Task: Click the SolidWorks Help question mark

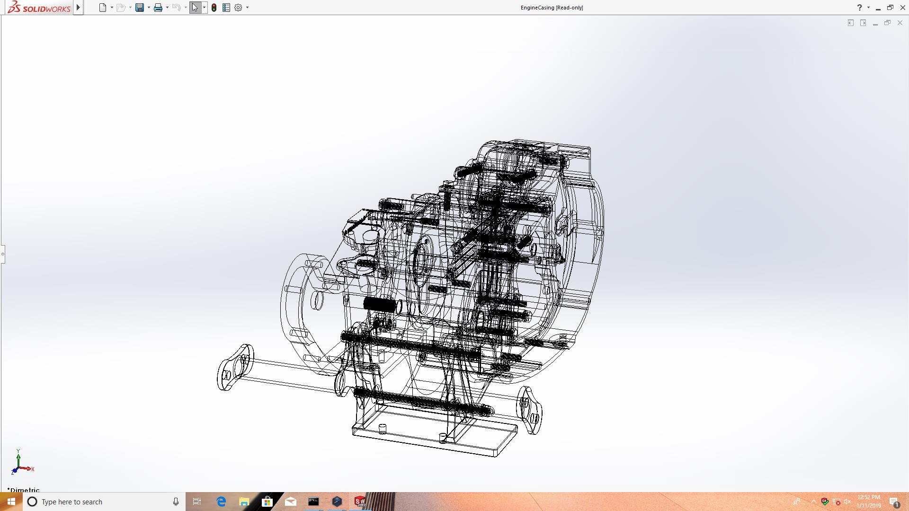Action: click(x=859, y=8)
